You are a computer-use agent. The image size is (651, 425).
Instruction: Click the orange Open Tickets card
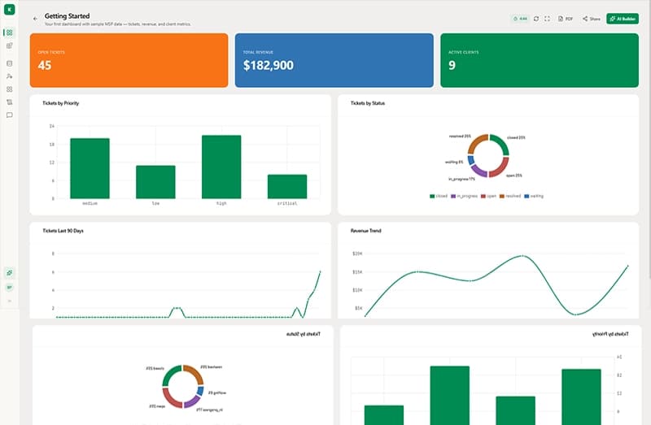(129, 60)
